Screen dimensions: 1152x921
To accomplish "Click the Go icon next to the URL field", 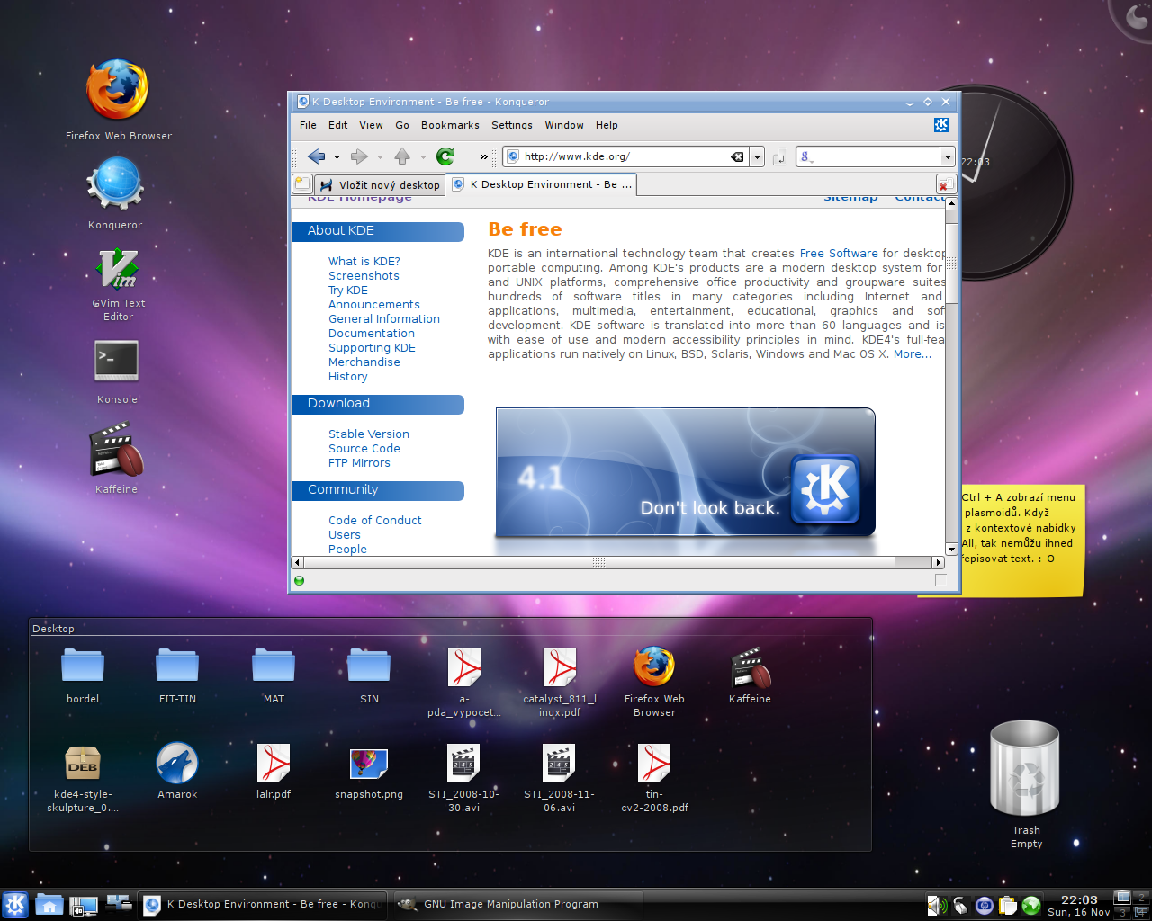I will coord(780,156).
